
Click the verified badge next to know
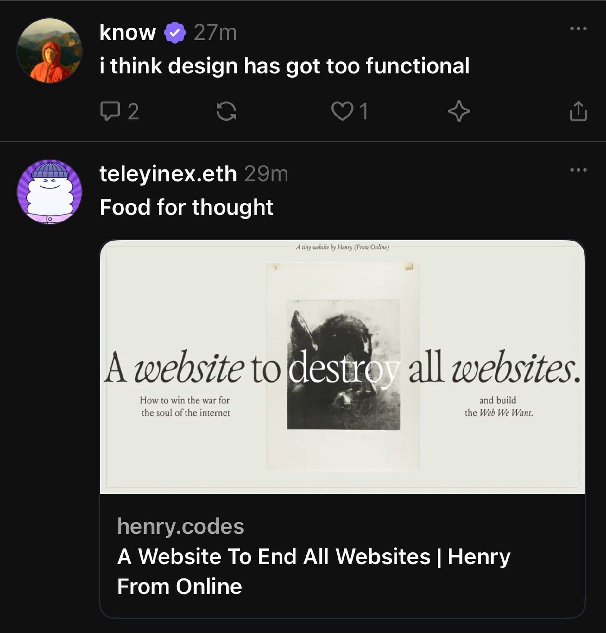tap(174, 32)
